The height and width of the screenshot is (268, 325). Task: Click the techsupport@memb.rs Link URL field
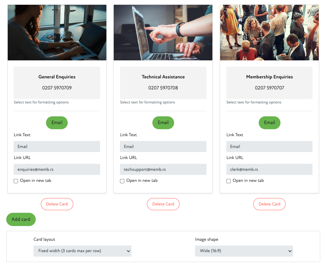point(163,169)
